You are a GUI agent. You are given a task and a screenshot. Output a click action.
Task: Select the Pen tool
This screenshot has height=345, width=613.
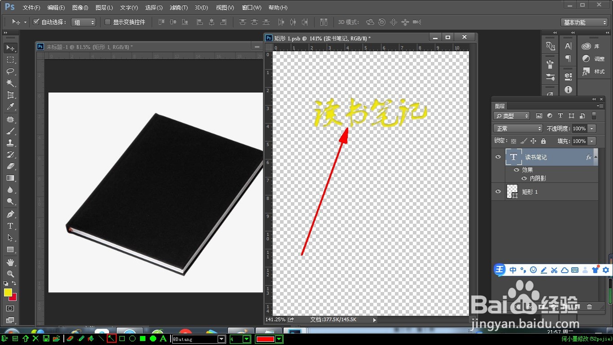pyautogui.click(x=10, y=214)
